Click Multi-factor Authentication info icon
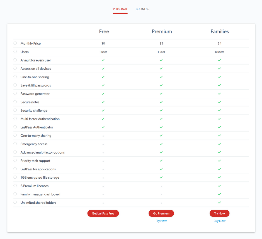This screenshot has height=239, width=262. [x=15, y=119]
